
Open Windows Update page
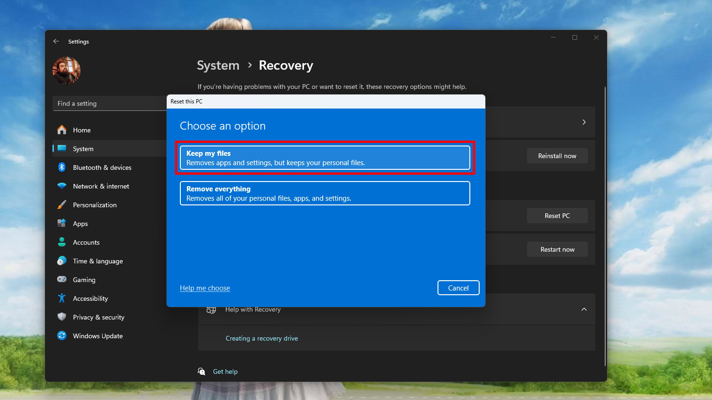pyautogui.click(x=110, y=336)
